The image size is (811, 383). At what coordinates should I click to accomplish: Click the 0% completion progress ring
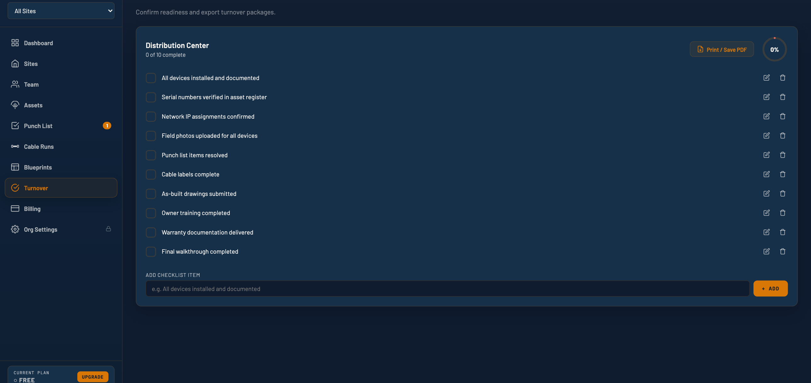coord(774,49)
